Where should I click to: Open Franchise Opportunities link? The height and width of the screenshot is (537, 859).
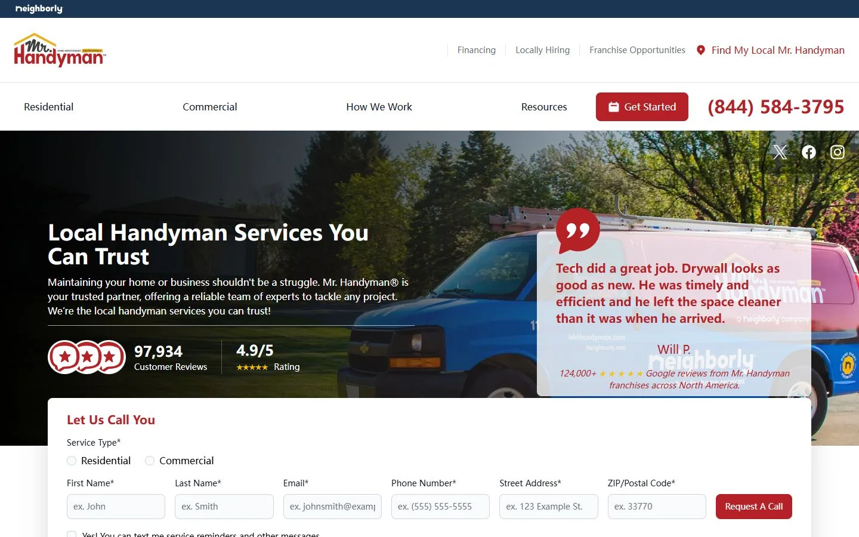(638, 50)
